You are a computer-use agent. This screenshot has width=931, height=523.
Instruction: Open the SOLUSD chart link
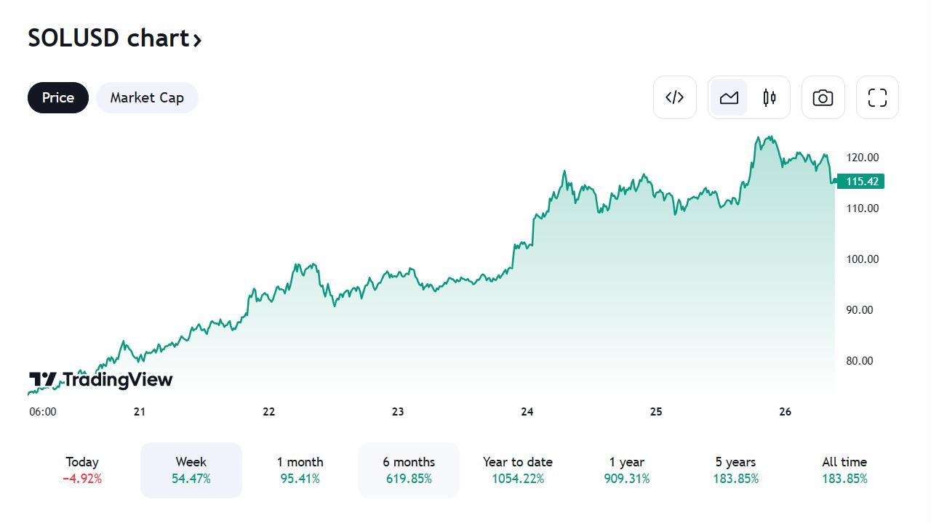coord(114,38)
